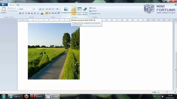The image size is (177, 99).
Task: Click the Cut (Вырезать) button
Action: (12, 8)
